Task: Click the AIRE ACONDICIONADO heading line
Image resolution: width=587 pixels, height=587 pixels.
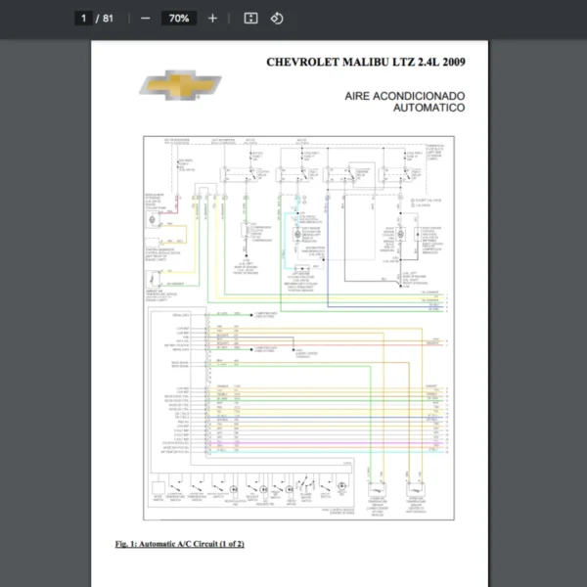Action: pyautogui.click(x=405, y=95)
